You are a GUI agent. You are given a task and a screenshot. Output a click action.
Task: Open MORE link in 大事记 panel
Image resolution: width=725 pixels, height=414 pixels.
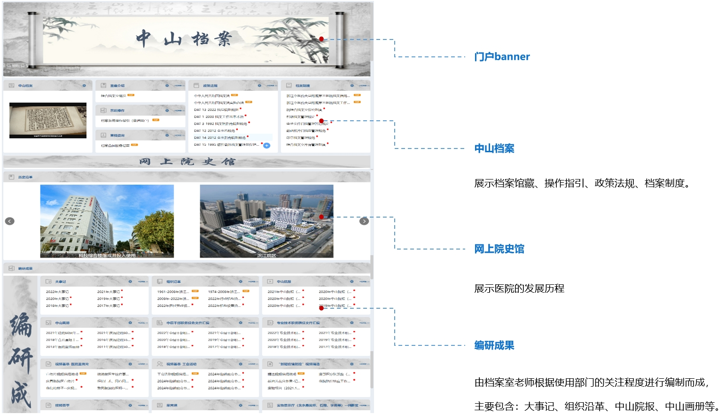point(142,281)
